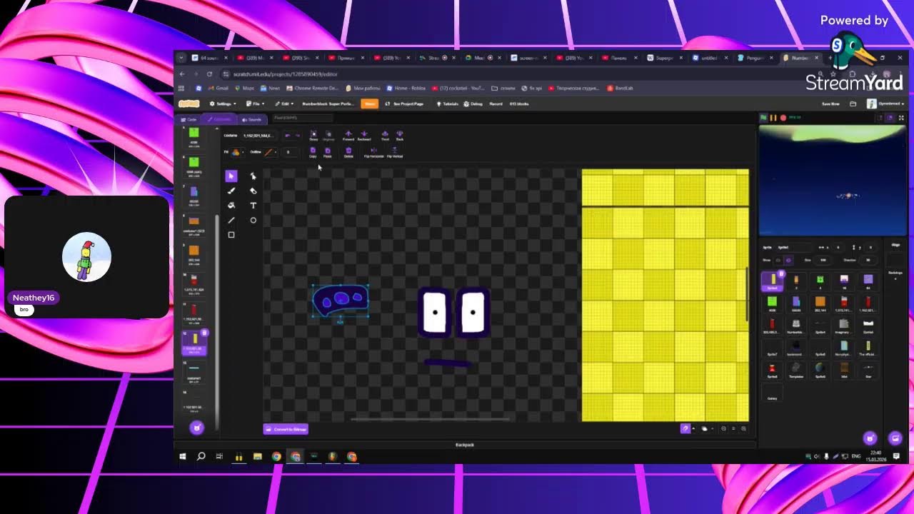Open Tutorials
This screenshot has height=514, width=914.
(x=448, y=104)
